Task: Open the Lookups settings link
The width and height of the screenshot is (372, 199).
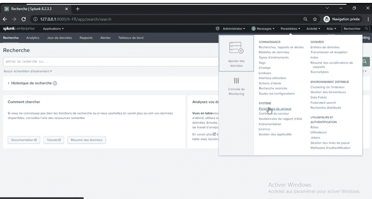Action: click(x=265, y=73)
